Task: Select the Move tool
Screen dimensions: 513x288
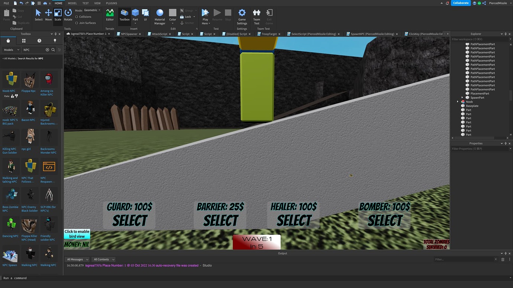Action: (48, 15)
